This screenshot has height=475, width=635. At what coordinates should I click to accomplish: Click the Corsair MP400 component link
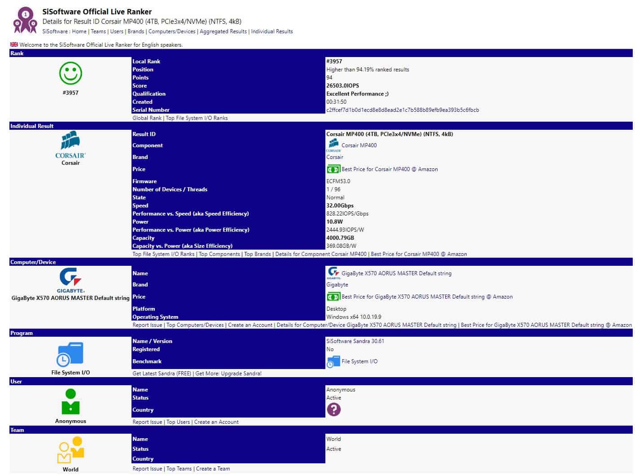pos(359,145)
